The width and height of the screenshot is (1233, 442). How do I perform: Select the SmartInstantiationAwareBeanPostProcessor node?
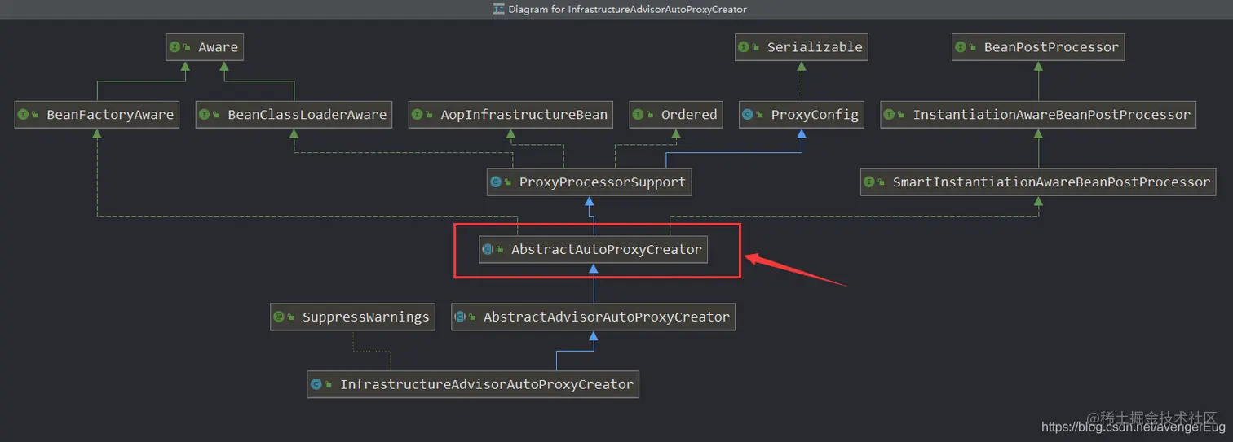coord(1038,182)
